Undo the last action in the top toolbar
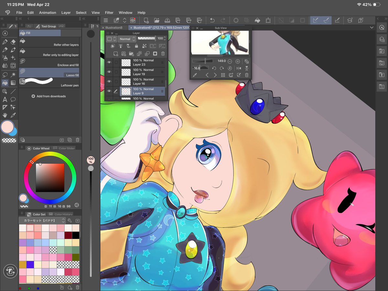Screen dimensions: 388x291 click(x=212, y=20)
